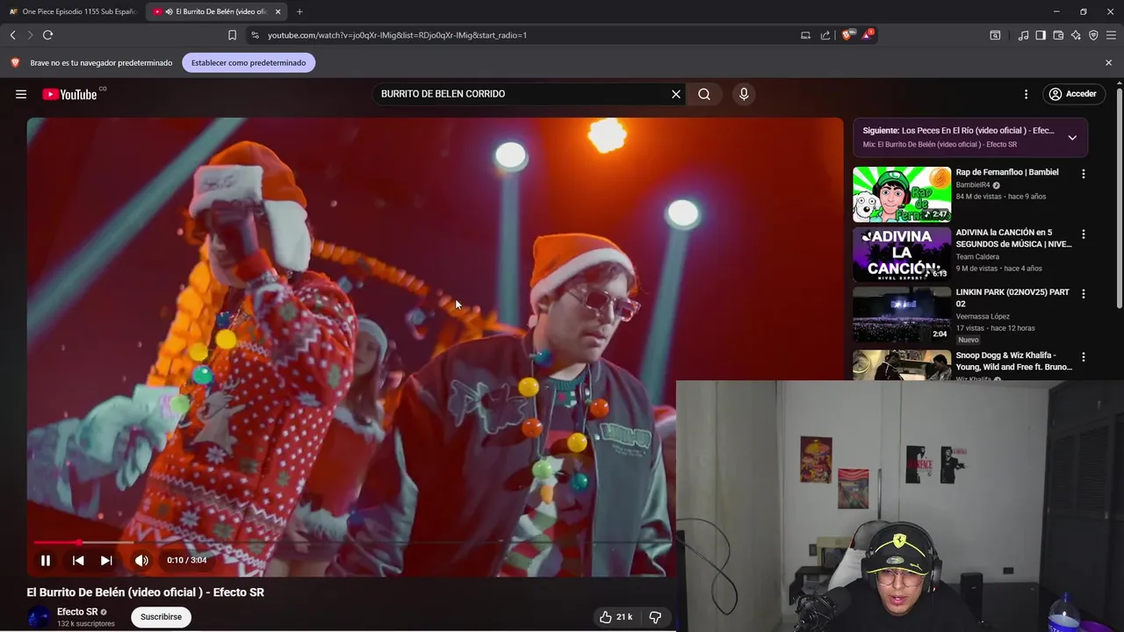Open the YouTube hamburger guide menu

pos(21,94)
